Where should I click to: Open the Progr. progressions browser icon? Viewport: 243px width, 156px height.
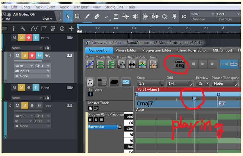(x=111, y=64)
